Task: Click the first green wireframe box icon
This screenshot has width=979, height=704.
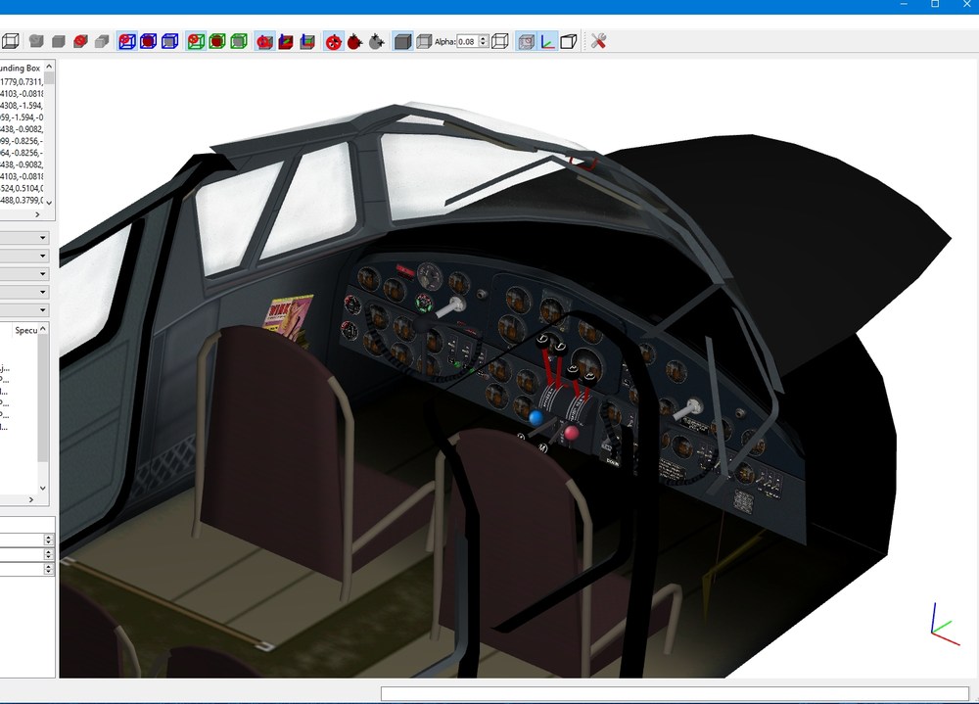Action: point(196,42)
